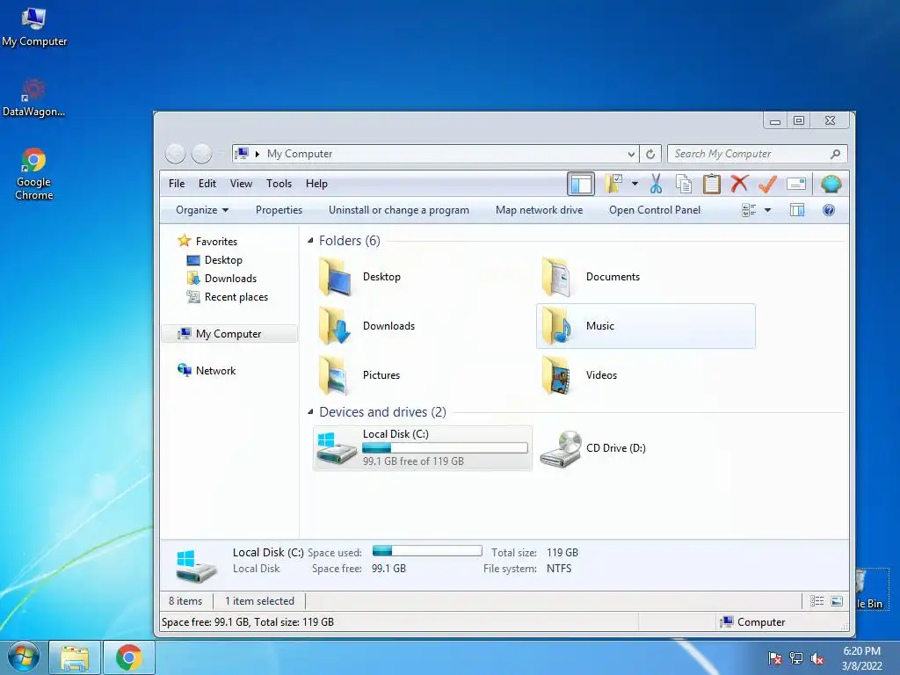Select Downloads under Favorites
Image resolution: width=900 pixels, height=675 pixels.
221,279
